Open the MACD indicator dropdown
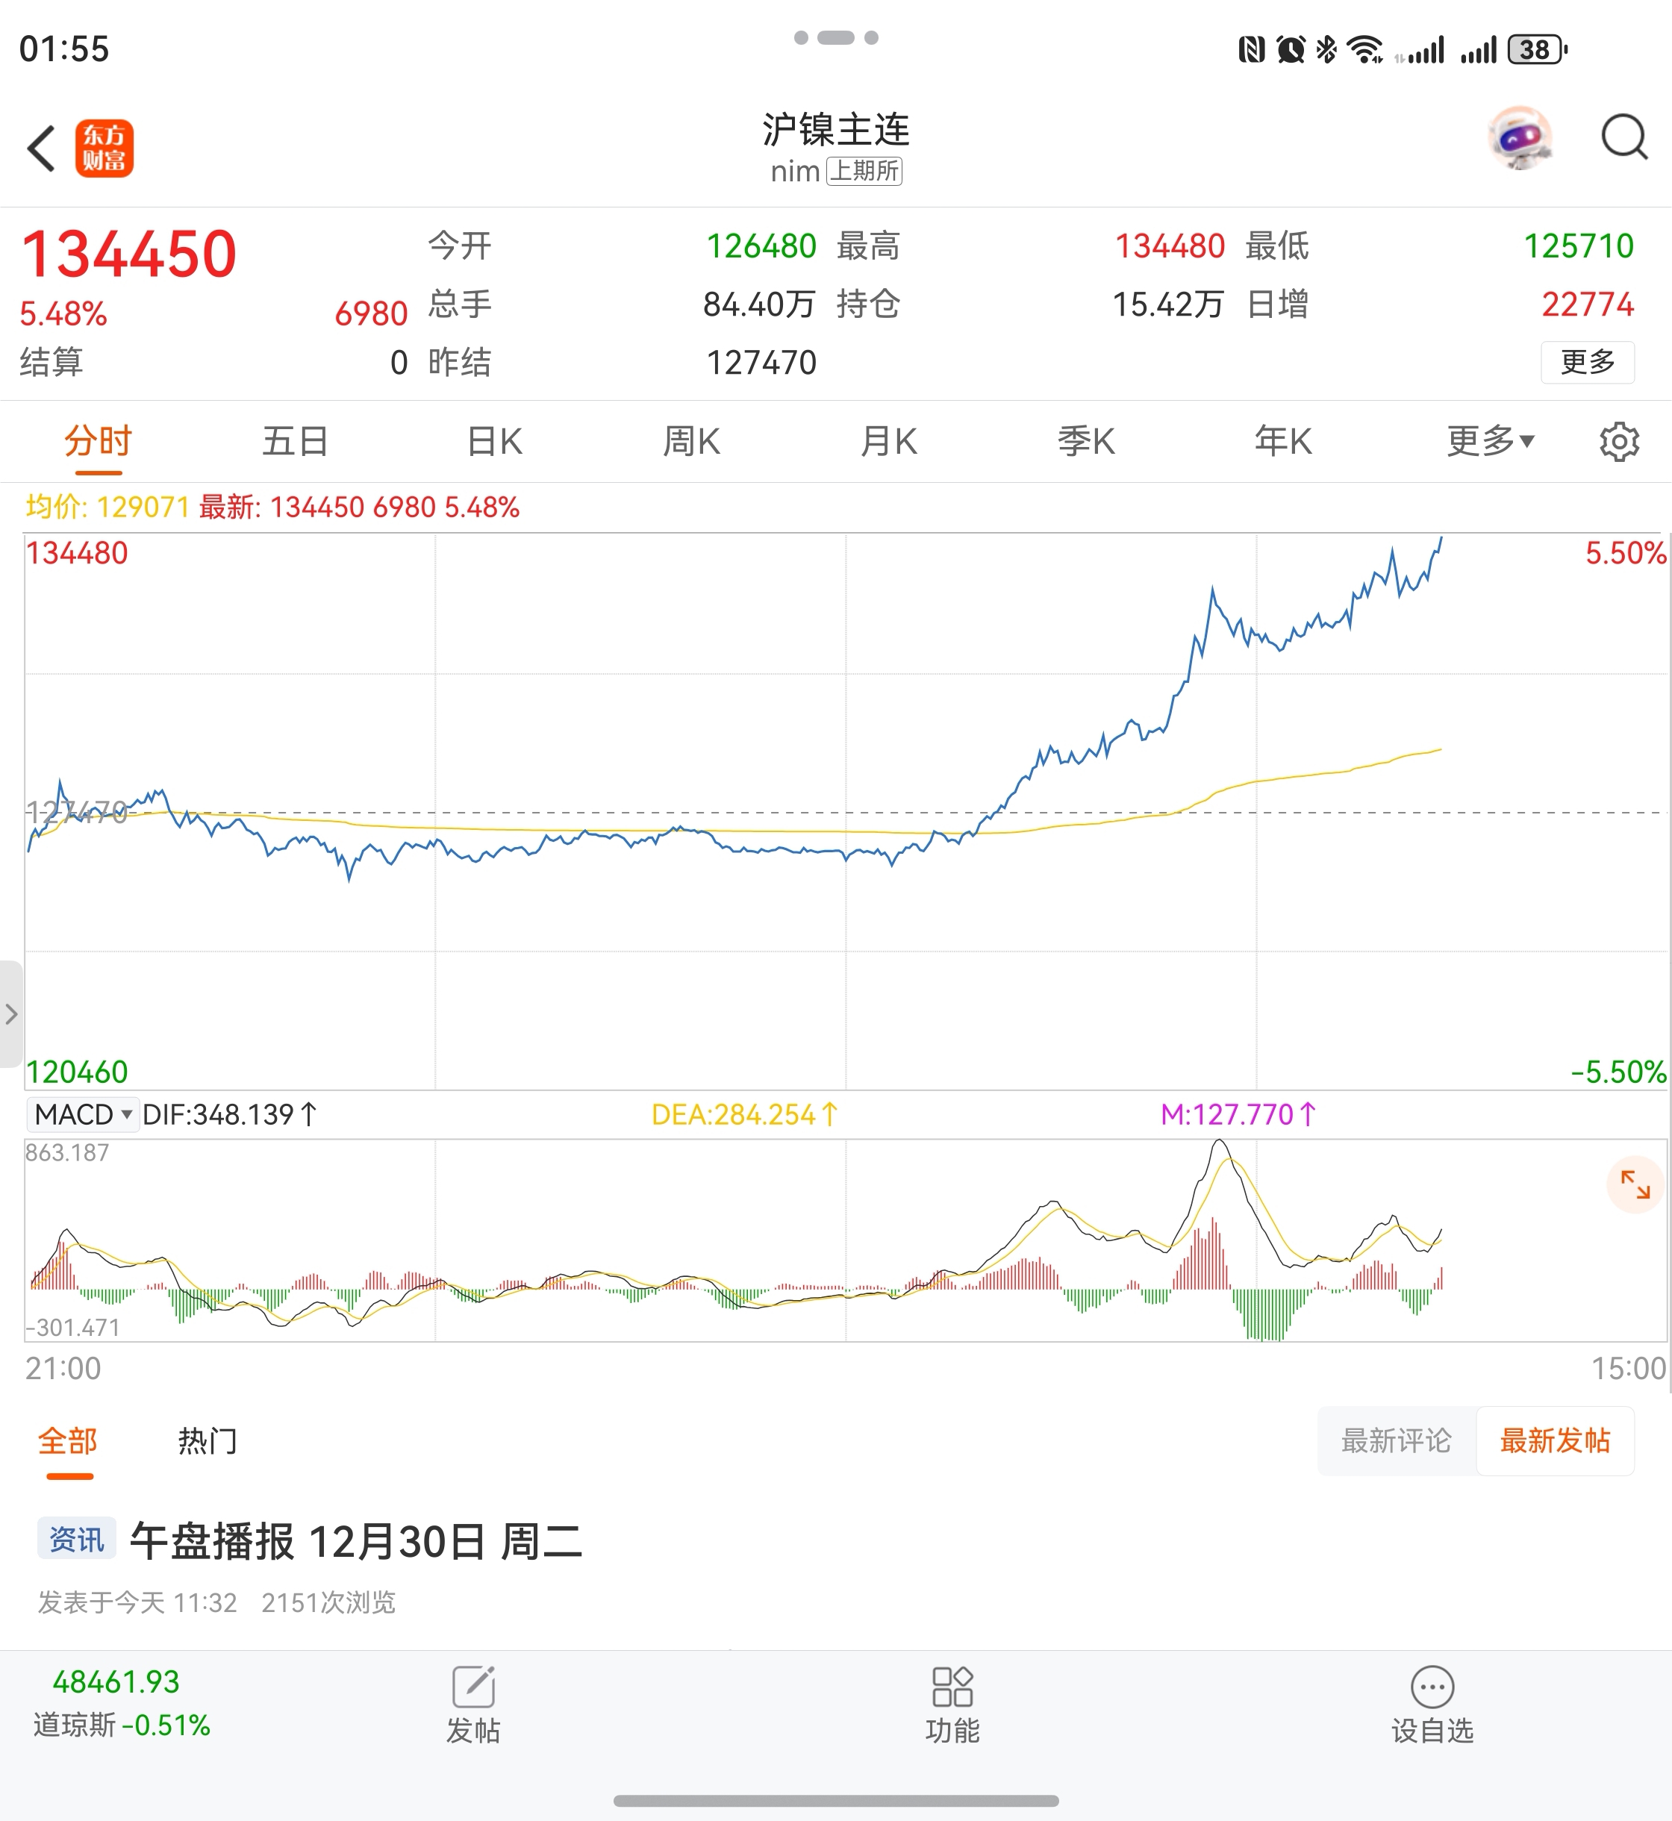1672x1821 pixels. click(x=84, y=1114)
